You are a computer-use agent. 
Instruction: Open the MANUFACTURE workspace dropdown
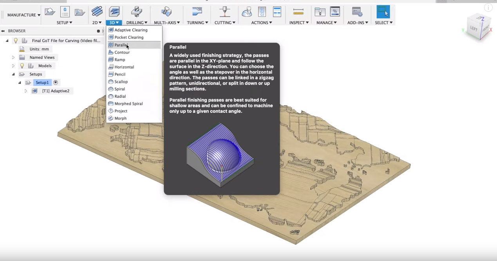[x=23, y=15]
